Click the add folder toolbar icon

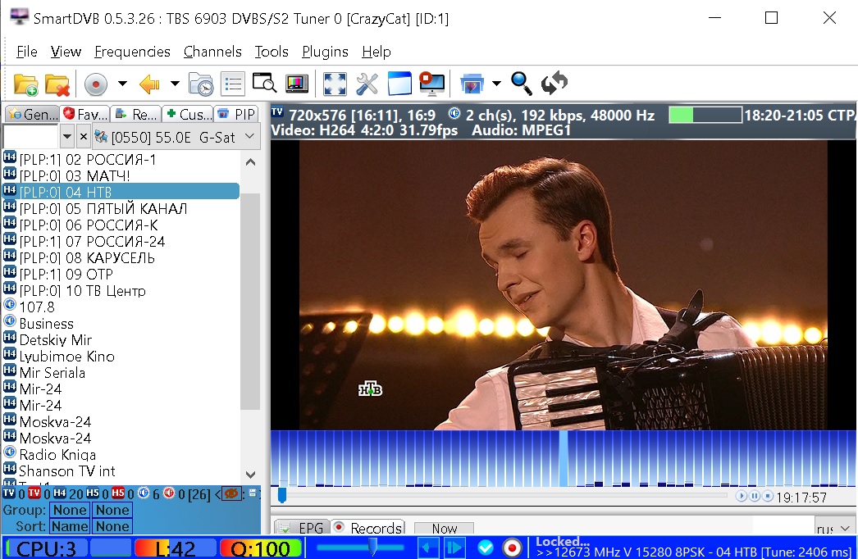25,84
